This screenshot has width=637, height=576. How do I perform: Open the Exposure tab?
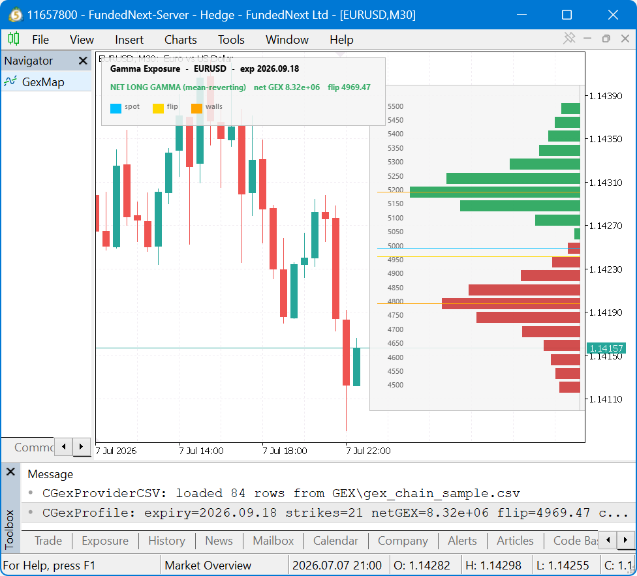pyautogui.click(x=105, y=541)
